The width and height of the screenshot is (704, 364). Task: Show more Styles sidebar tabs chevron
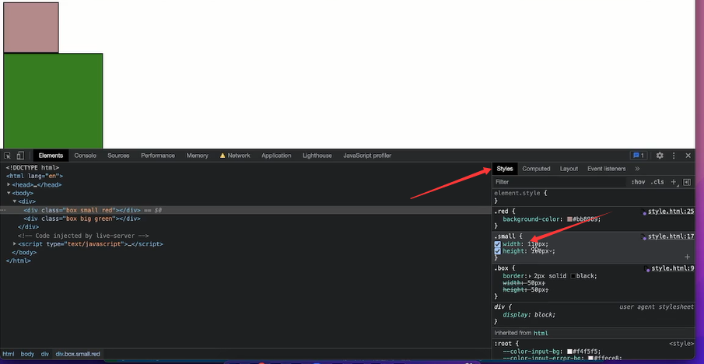coord(637,169)
